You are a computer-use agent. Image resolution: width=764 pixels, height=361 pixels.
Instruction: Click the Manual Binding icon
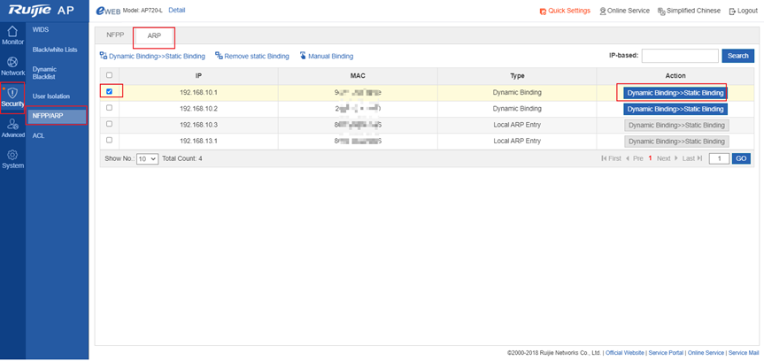[x=303, y=56]
